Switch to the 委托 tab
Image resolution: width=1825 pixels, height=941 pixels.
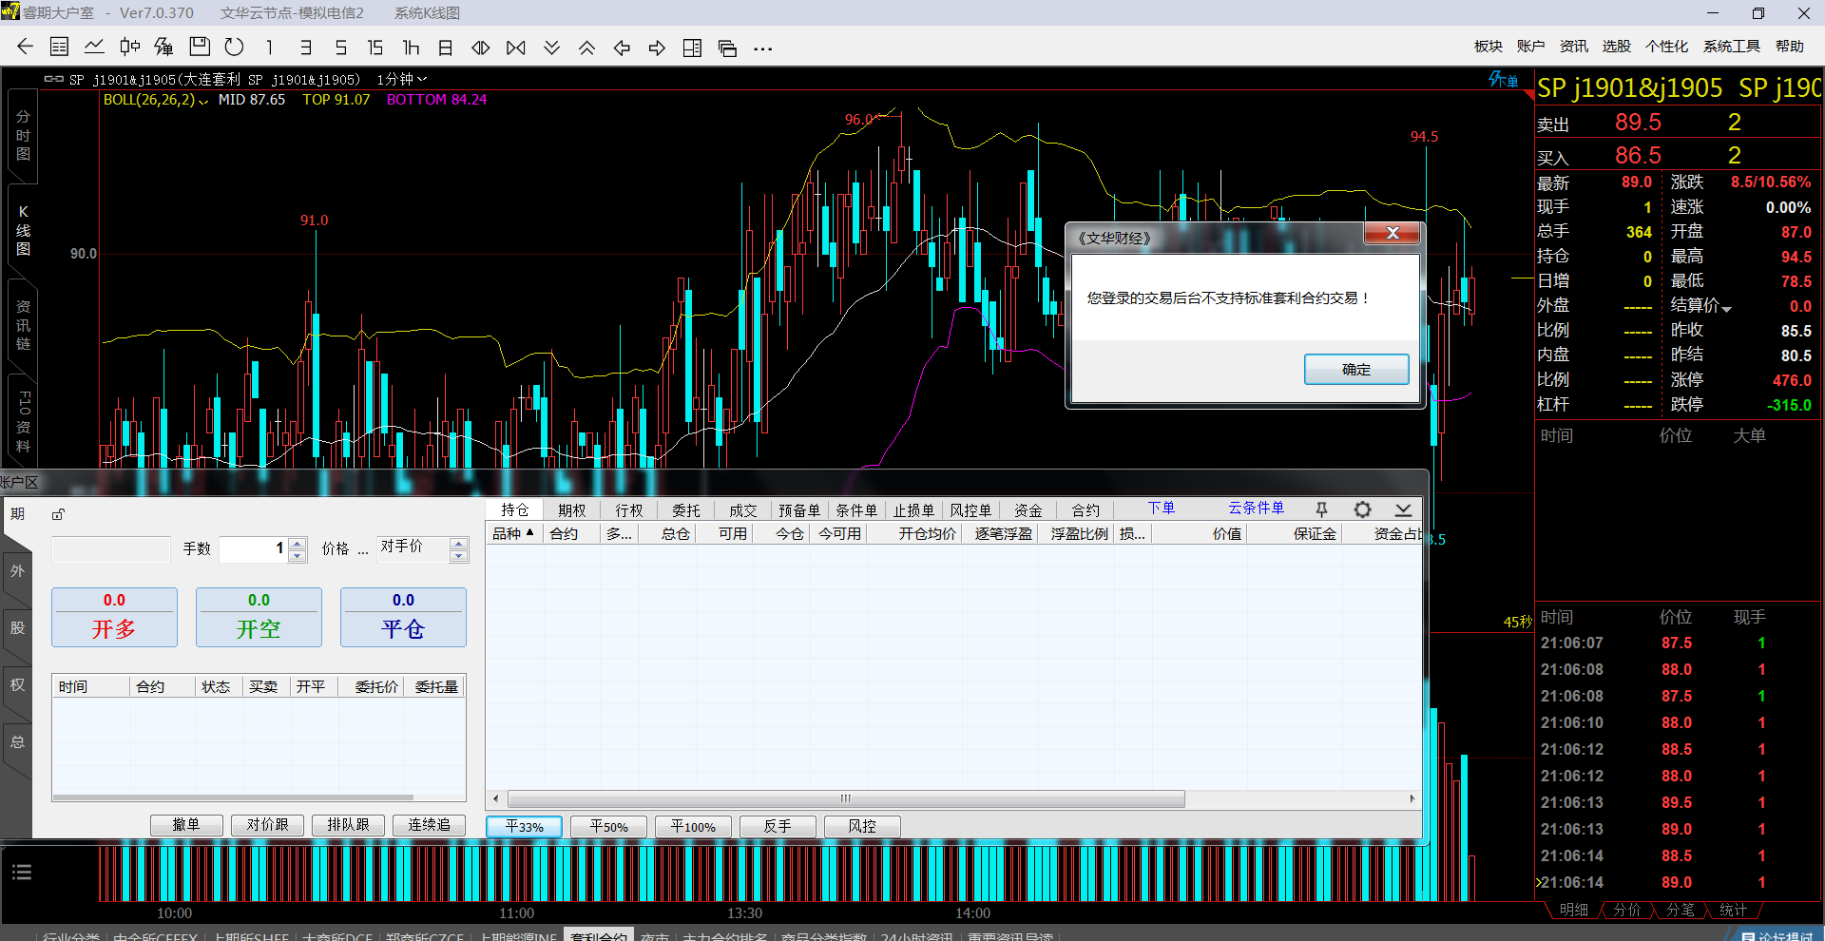[x=685, y=510]
